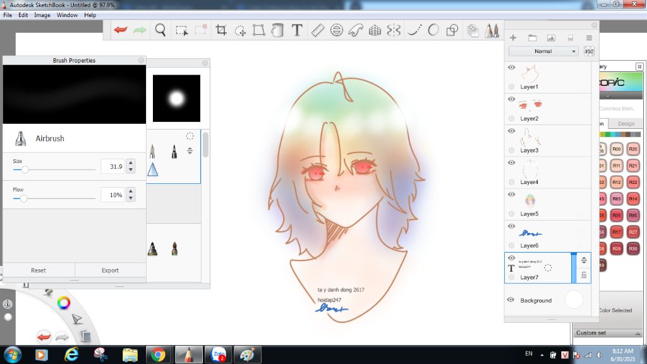The image size is (647, 364).
Task: Open Google Chrome from the taskbar
Action: pos(158,355)
